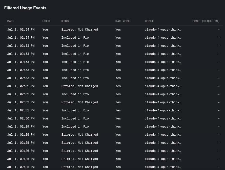Select date of the 02:34 PM errored event

(x=21, y=30)
